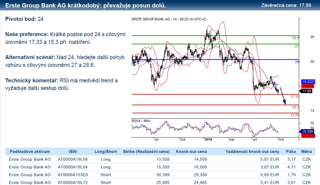Select ISIN AT0000A19L64 in the table

pos(72,167)
